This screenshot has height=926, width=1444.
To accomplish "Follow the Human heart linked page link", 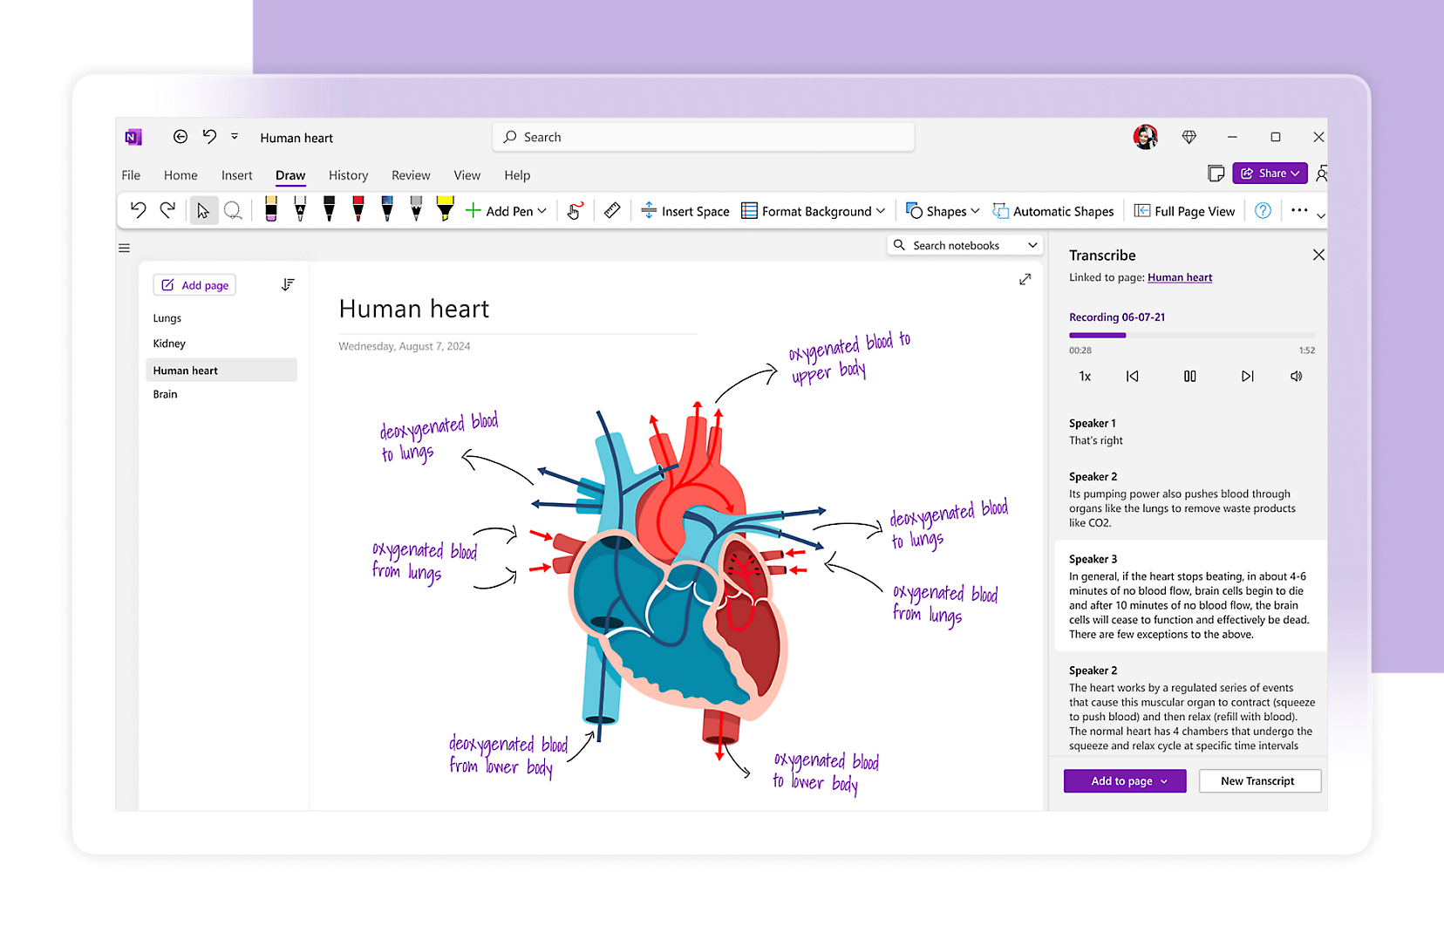I will point(1180,277).
